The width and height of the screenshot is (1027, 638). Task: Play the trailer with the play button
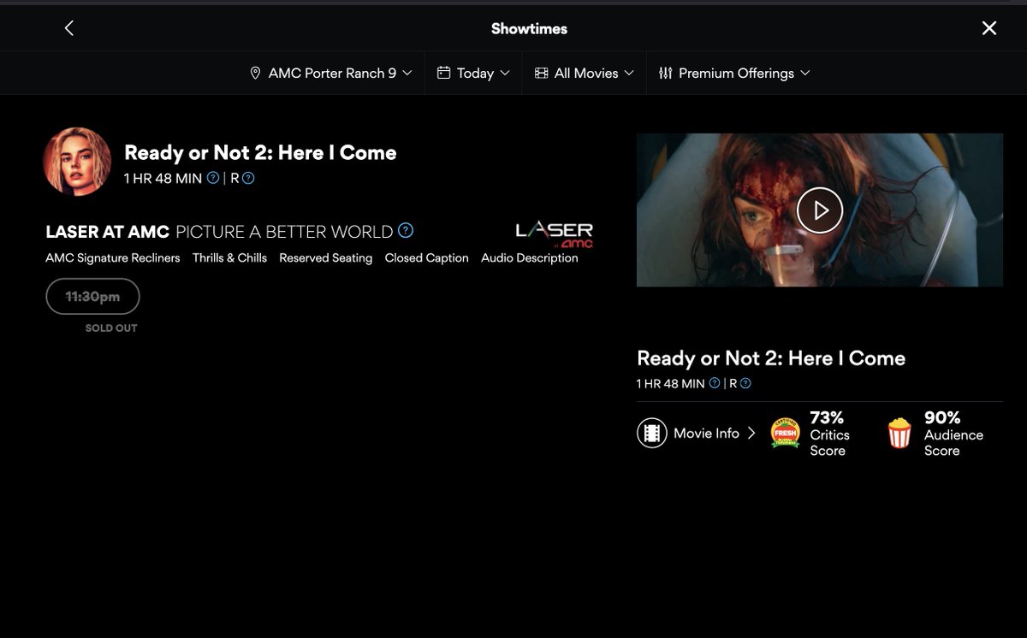tap(820, 210)
